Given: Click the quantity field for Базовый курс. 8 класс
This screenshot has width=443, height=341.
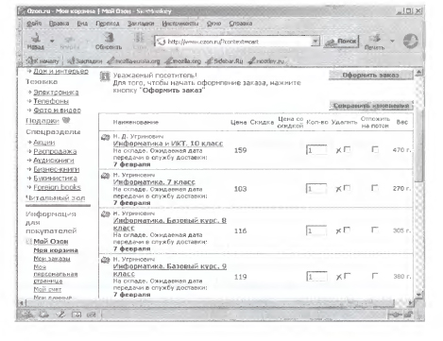Looking at the screenshot, I should point(316,230).
